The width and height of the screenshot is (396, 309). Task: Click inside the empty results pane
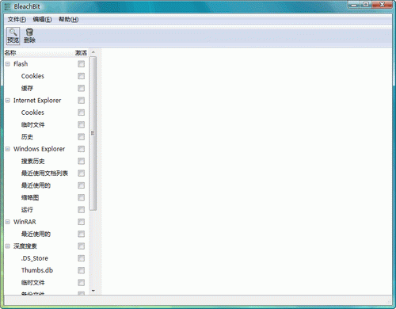point(246,171)
